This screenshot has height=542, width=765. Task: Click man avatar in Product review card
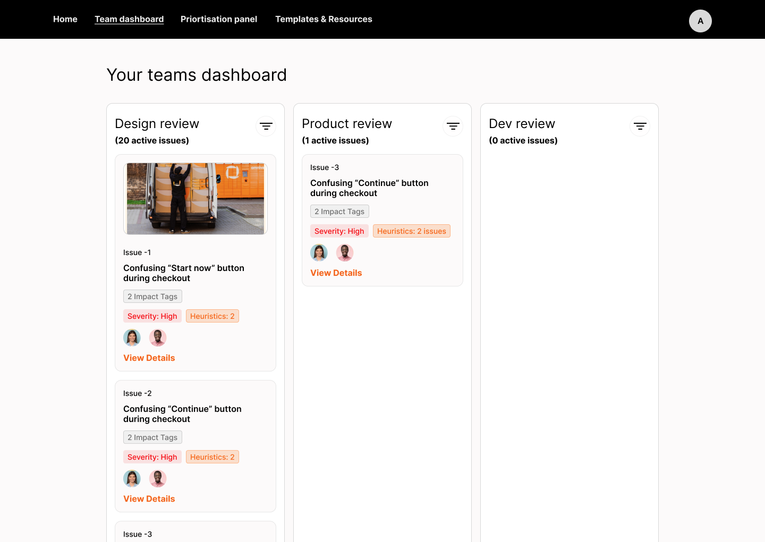345,252
